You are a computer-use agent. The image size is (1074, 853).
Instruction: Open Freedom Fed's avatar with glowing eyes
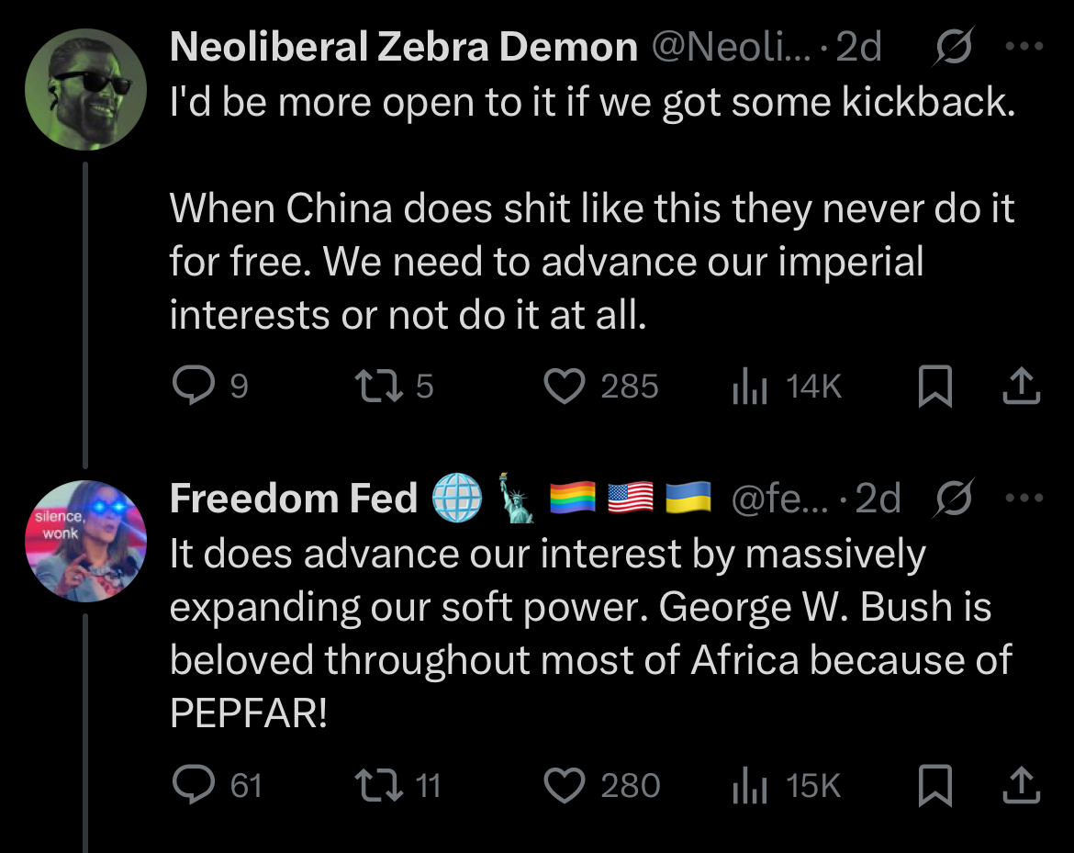point(85,541)
